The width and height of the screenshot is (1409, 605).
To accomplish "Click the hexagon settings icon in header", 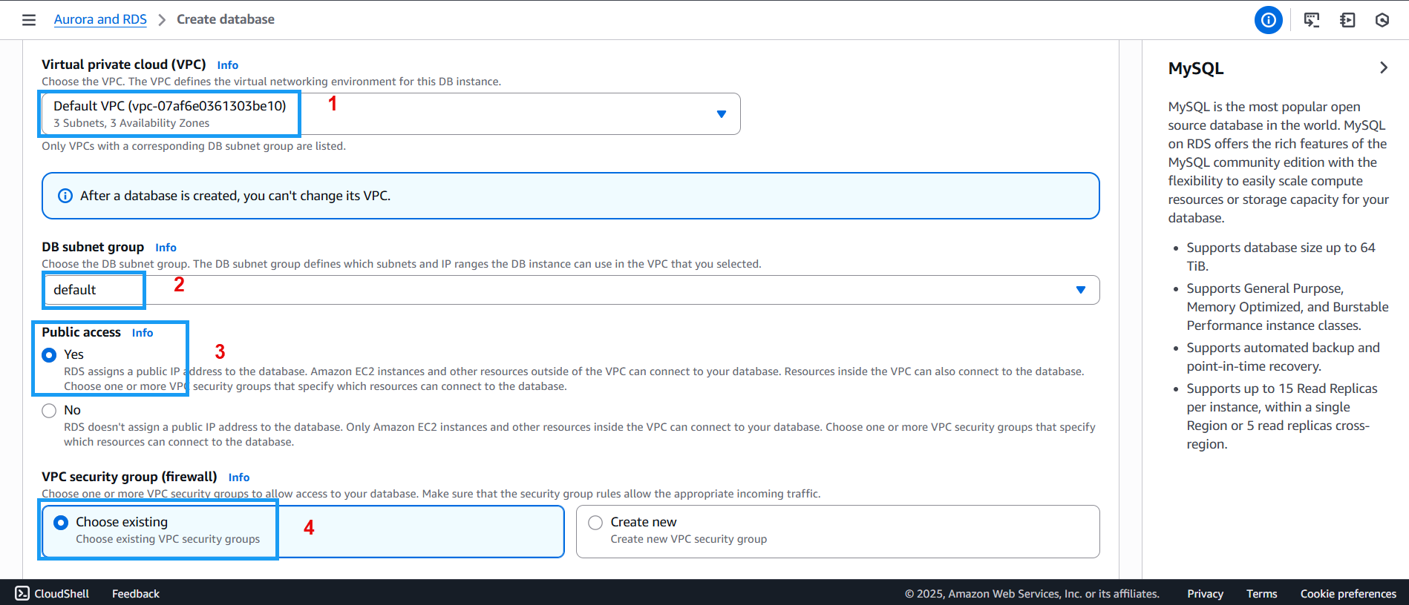I will [1382, 20].
